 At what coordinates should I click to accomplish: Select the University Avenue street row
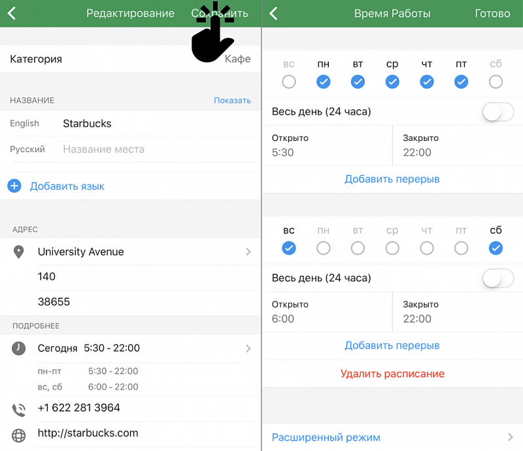pyautogui.click(x=130, y=252)
